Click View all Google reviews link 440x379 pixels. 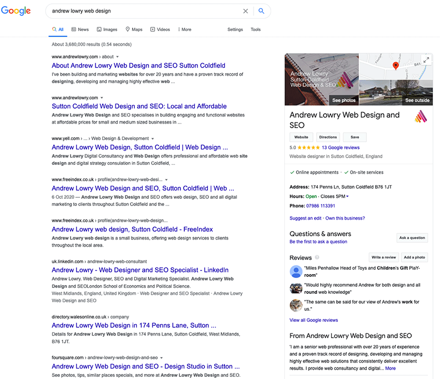tap(313, 320)
